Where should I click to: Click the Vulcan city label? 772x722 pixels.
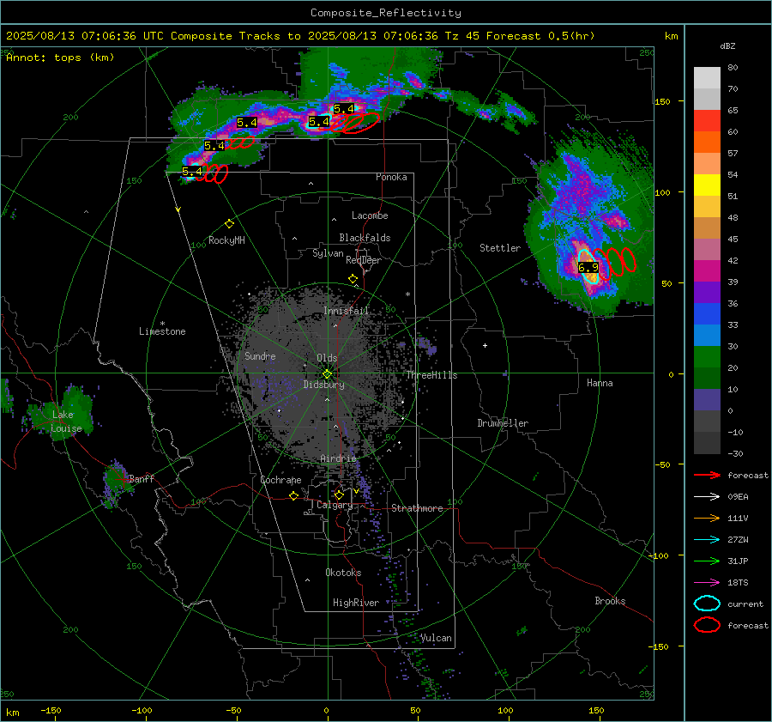(x=436, y=638)
